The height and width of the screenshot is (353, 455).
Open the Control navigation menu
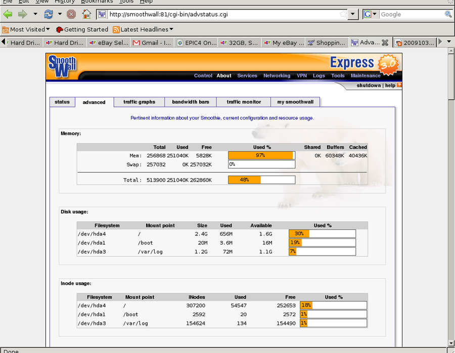click(x=203, y=76)
